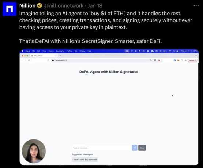Screen dimensions: 203x168
Task: Click the Brave Rewards triangle icon
Action: [x=159, y=60]
